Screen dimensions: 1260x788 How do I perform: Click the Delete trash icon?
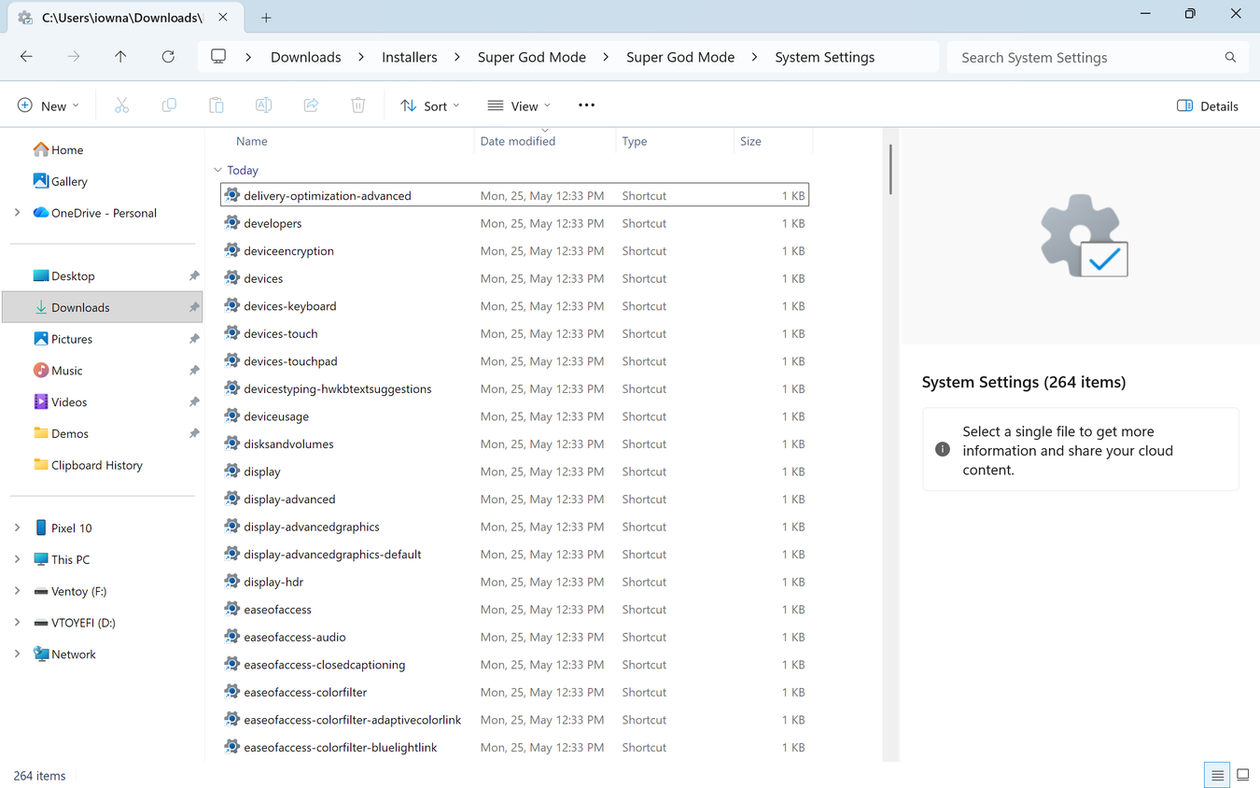(x=358, y=106)
